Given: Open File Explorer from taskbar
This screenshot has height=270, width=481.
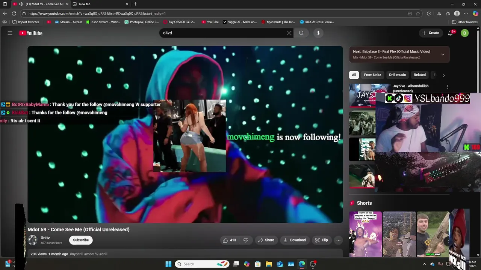Looking at the screenshot, I should (x=269, y=264).
